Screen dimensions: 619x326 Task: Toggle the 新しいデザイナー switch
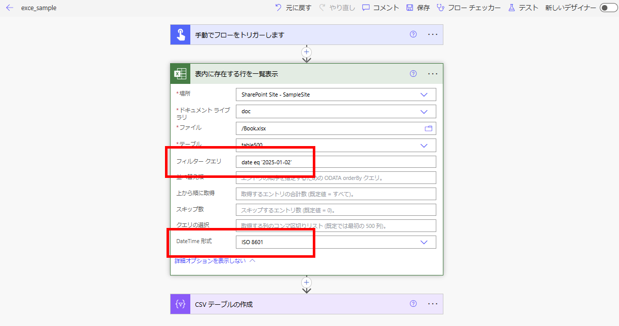point(608,8)
